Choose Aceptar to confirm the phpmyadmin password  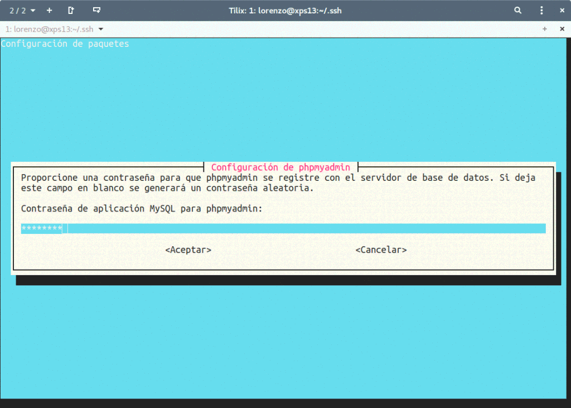click(188, 249)
